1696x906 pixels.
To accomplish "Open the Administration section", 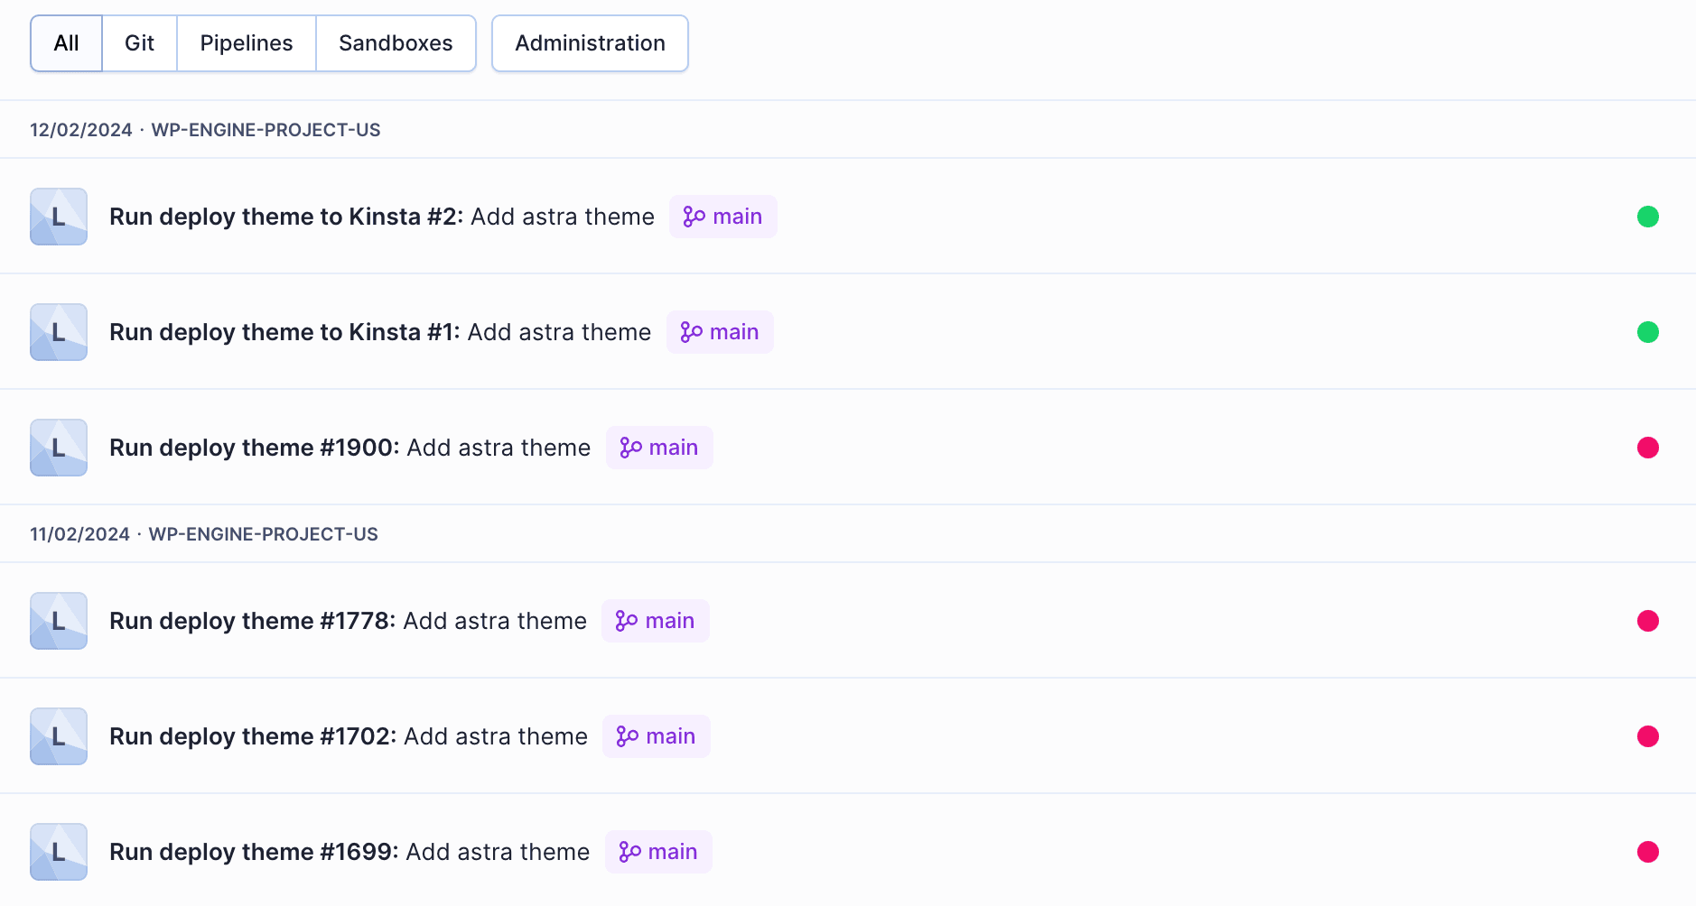I will (590, 42).
